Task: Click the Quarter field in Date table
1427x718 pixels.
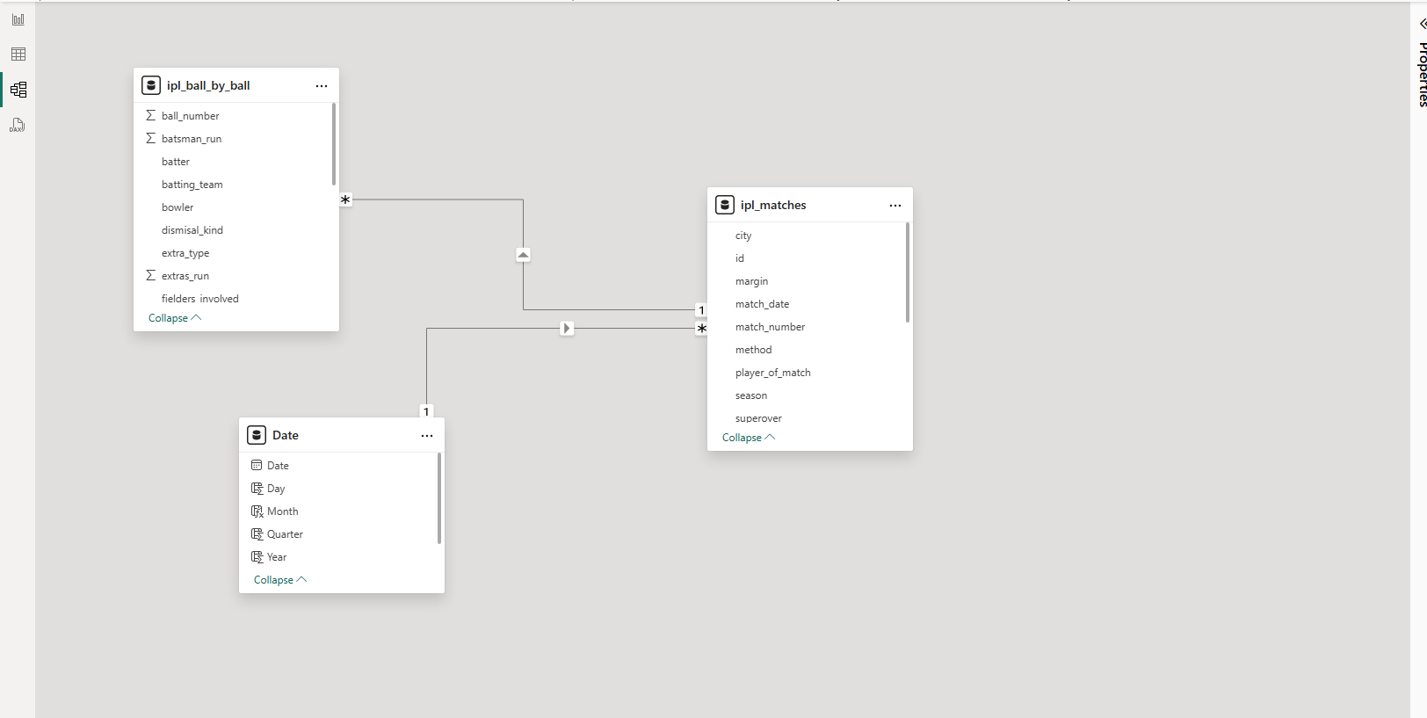Action: click(285, 534)
